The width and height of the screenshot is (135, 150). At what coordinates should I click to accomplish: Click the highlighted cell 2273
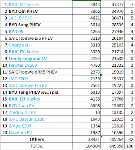tap(87, 72)
